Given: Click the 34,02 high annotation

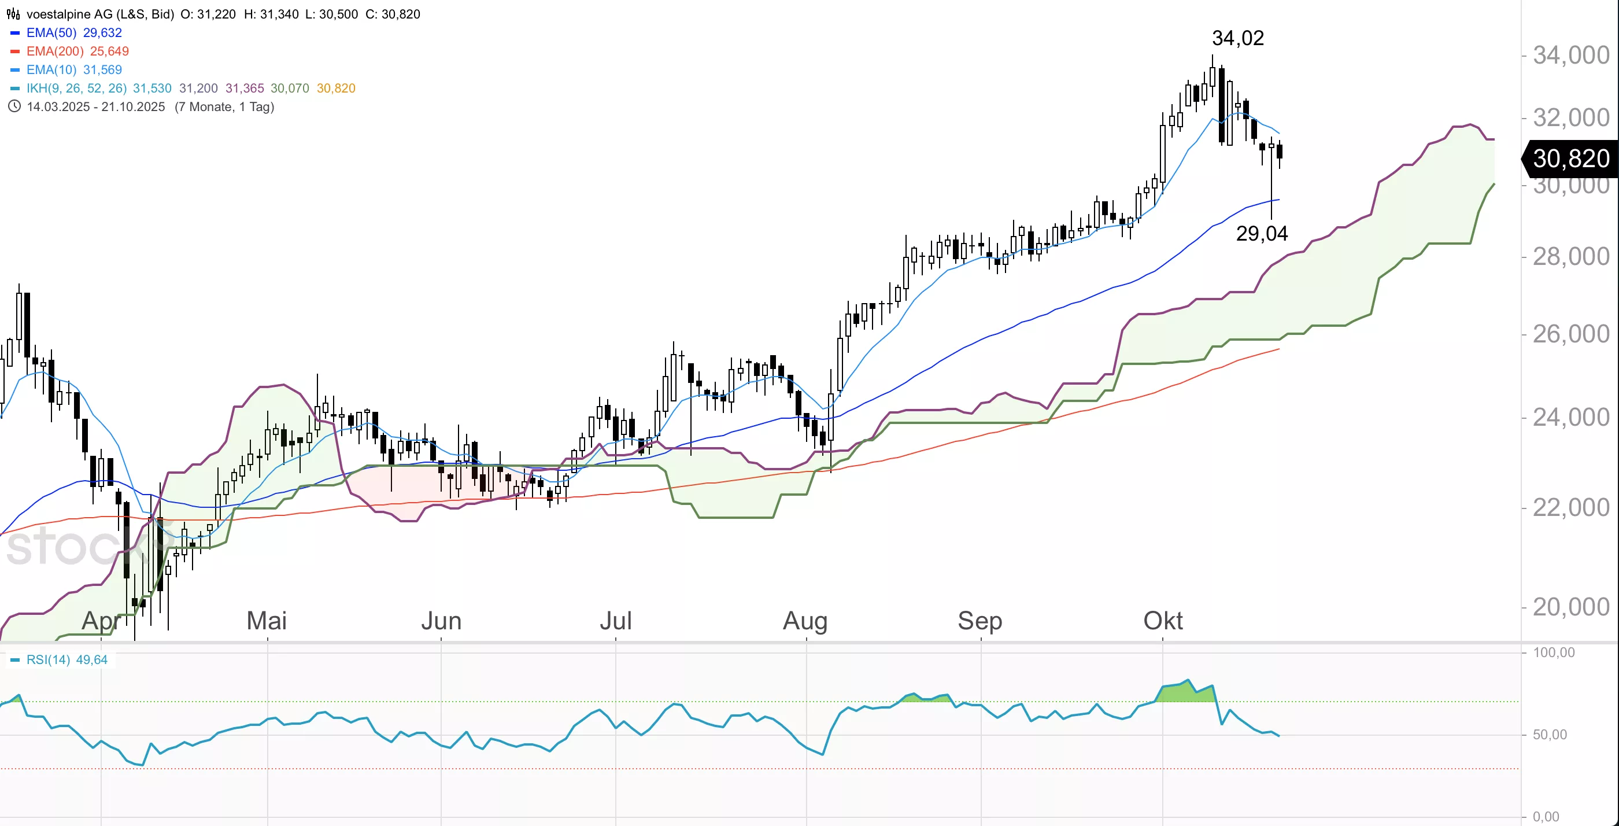Looking at the screenshot, I should 1237,38.
